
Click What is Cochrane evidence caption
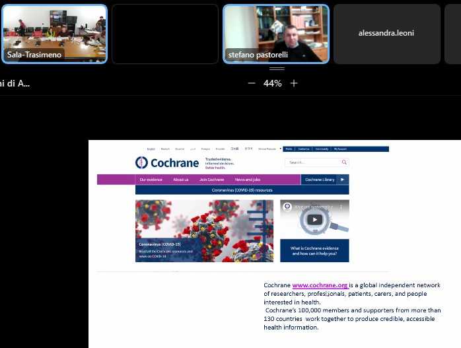click(314, 251)
